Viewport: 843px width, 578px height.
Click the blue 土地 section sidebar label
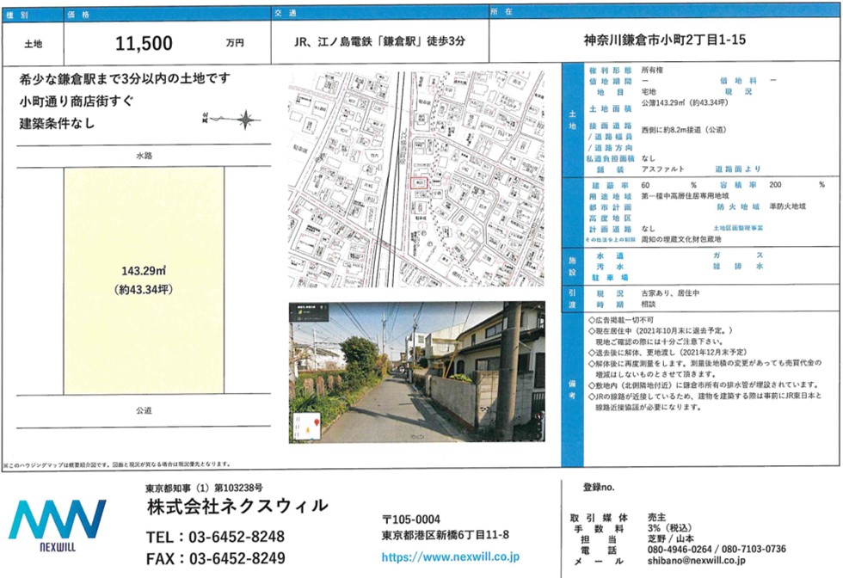coord(574,119)
